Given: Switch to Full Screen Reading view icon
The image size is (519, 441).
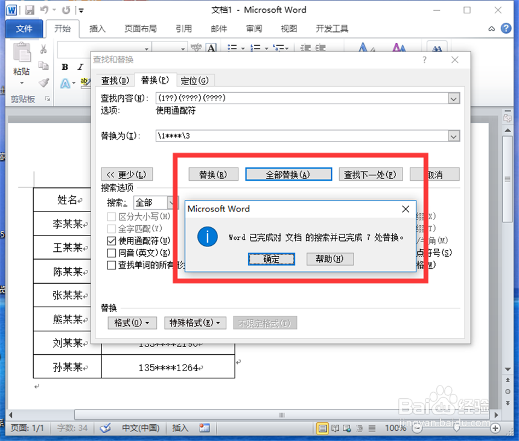Looking at the screenshot, I should (x=336, y=428).
